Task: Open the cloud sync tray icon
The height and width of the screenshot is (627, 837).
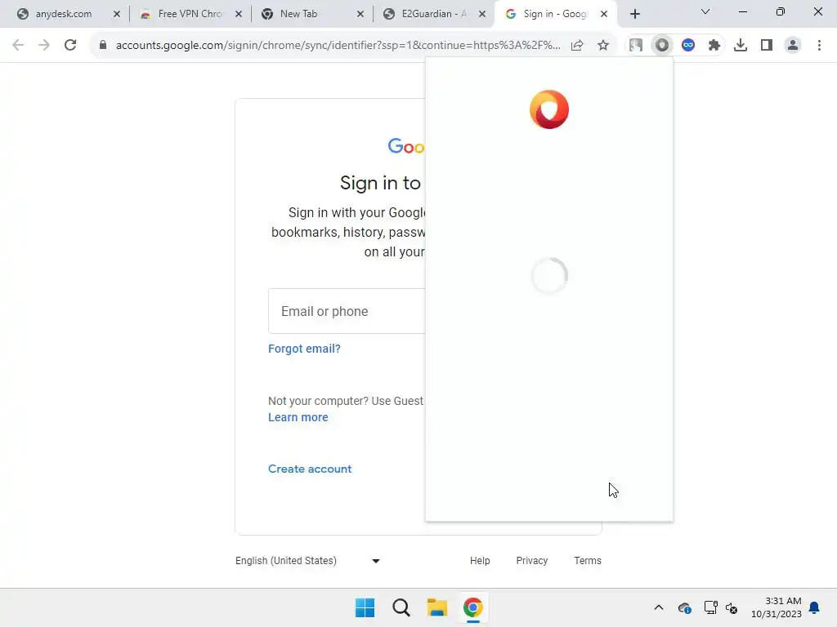Action: [684, 607]
